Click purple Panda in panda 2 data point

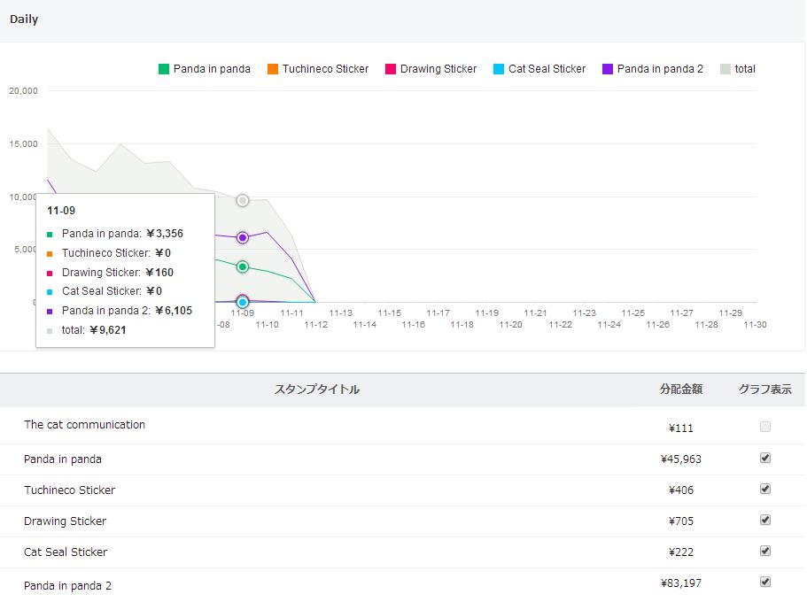click(243, 237)
